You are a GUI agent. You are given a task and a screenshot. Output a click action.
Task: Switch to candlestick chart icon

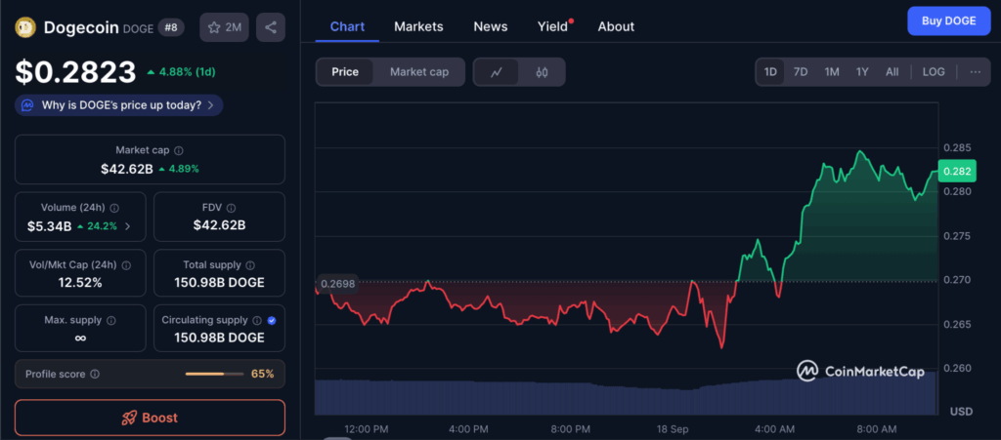pos(542,72)
